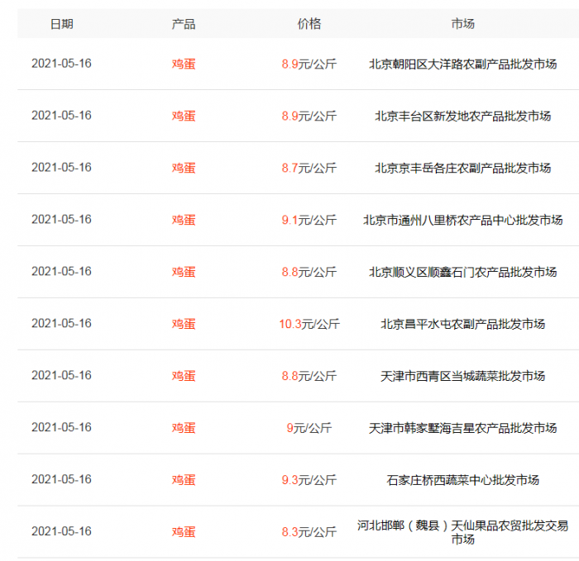Click market 石家庄桥西蔬菜中心批发市场

462,480
